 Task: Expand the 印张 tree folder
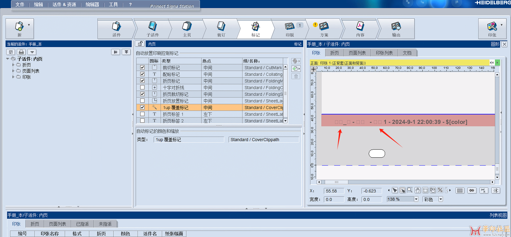click(13, 77)
